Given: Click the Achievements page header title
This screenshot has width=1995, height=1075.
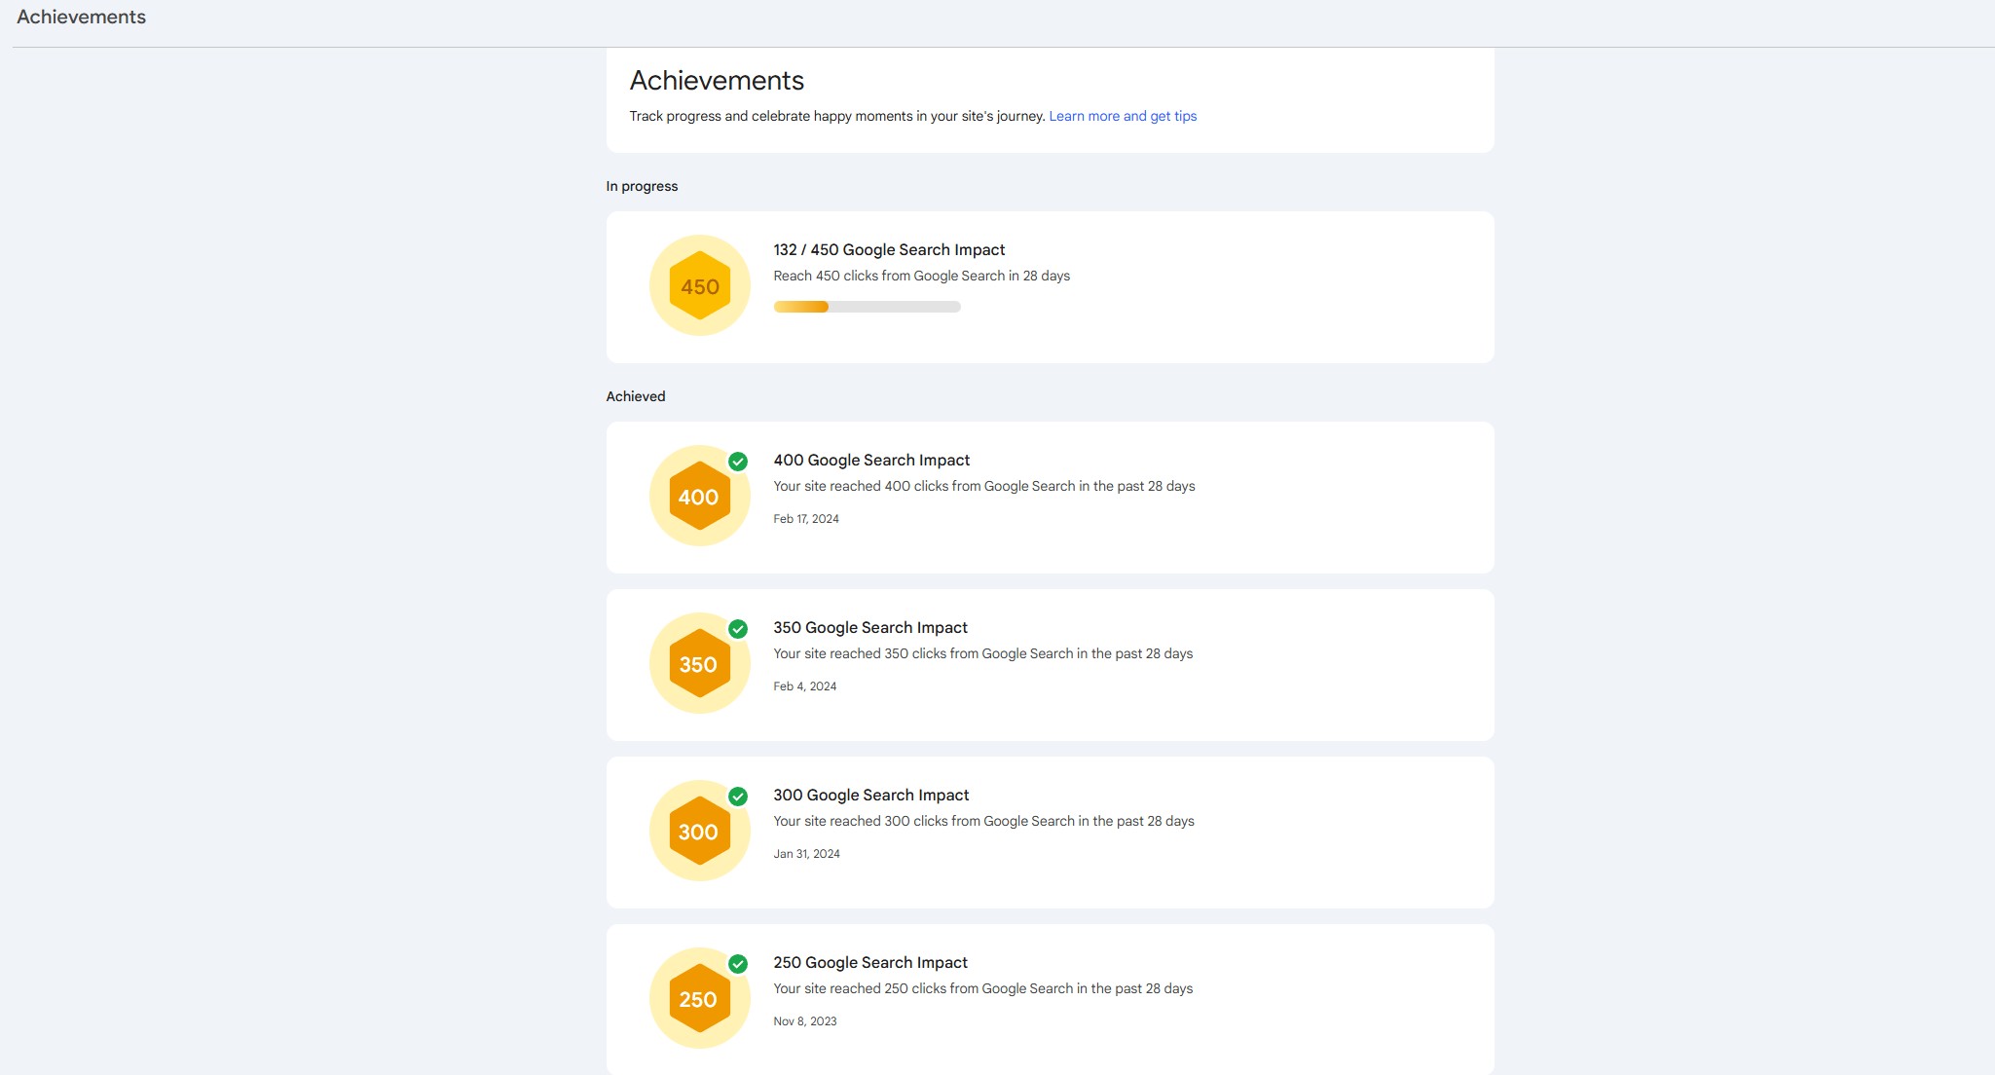Looking at the screenshot, I should point(717,81).
